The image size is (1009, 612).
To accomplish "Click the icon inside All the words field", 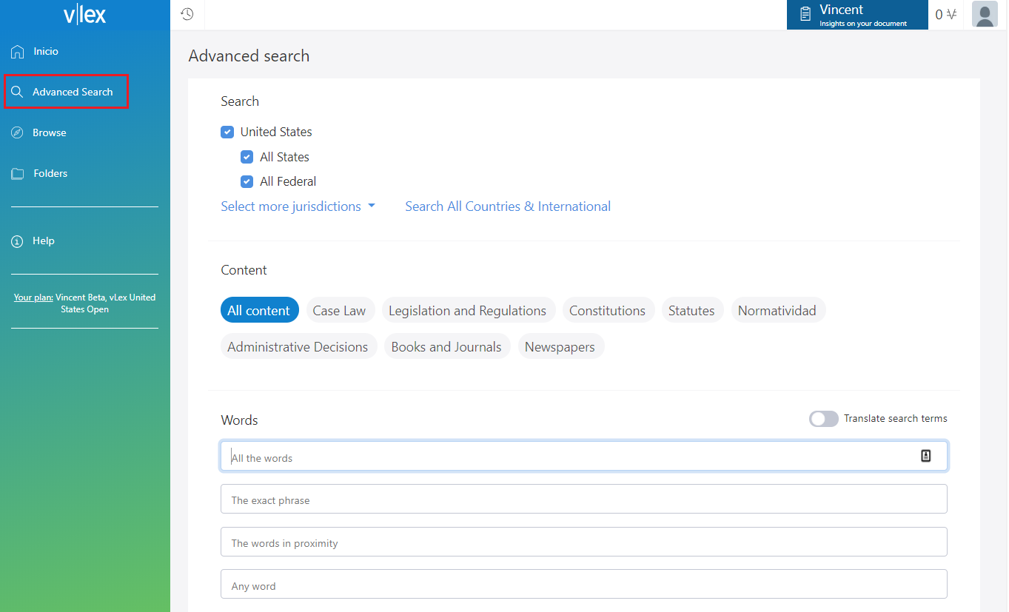I will tap(925, 456).
